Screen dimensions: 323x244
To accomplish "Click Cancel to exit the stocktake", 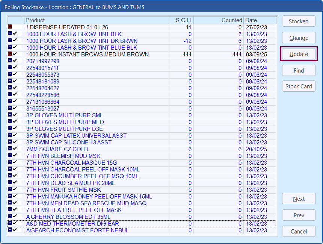I will [299, 232].
